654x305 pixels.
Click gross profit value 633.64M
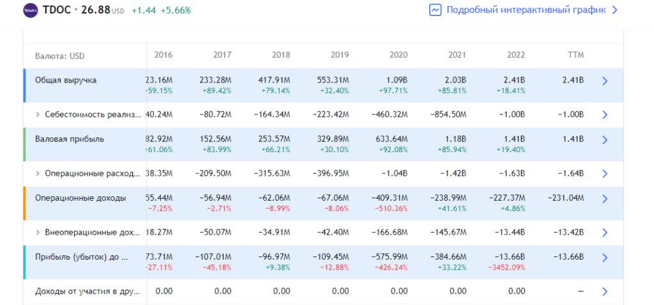(392, 139)
